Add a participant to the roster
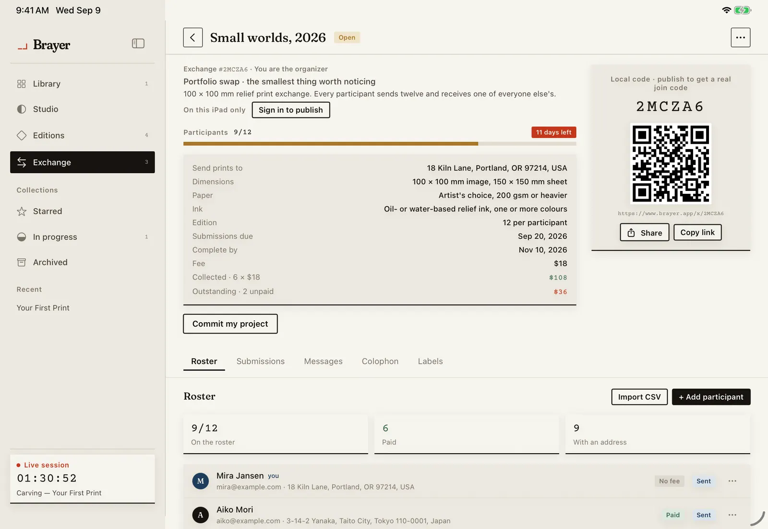768x529 pixels. pos(711,397)
